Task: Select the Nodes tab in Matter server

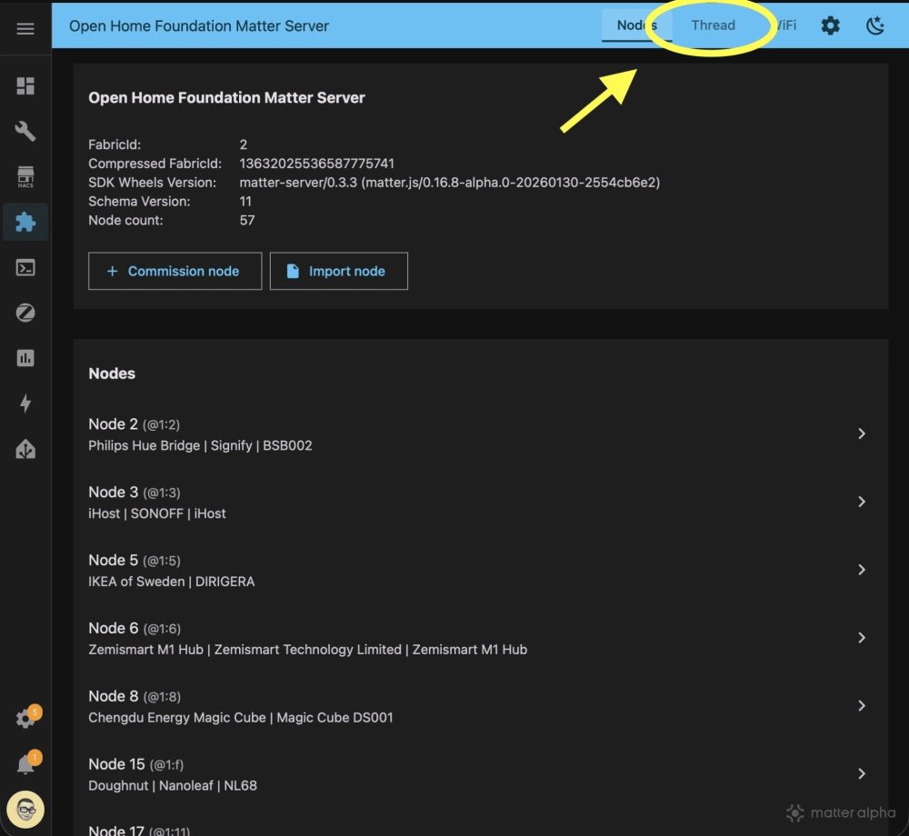Action: 636,25
